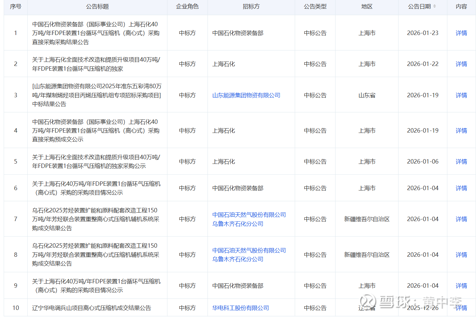476x317 pixels.
Task: Select row 3 title 山东能源集团 丙烯压缩机组
Action: 97,95
